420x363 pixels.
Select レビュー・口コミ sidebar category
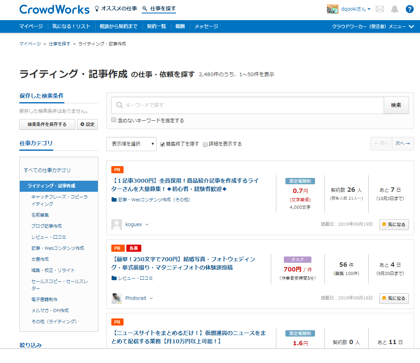[49, 237]
